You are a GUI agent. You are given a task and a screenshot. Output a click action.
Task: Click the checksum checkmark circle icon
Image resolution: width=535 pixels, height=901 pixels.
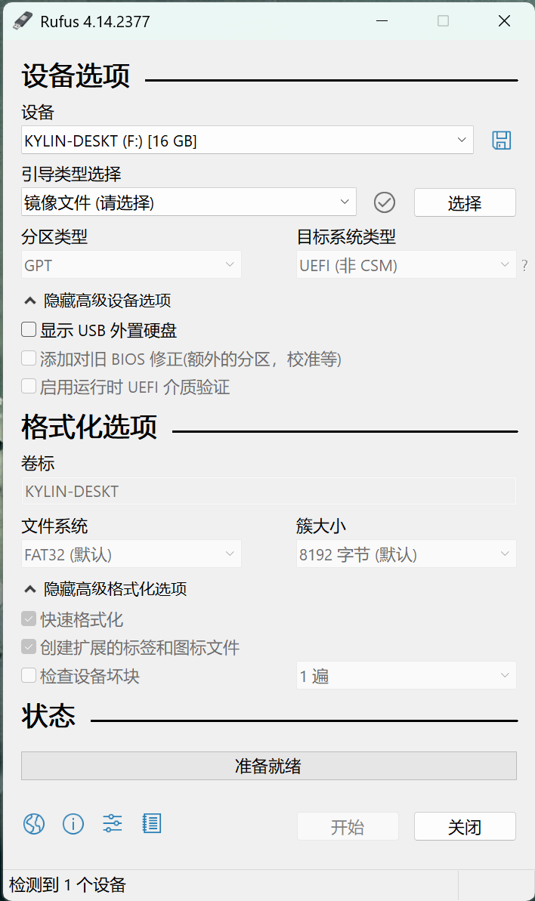click(x=385, y=202)
